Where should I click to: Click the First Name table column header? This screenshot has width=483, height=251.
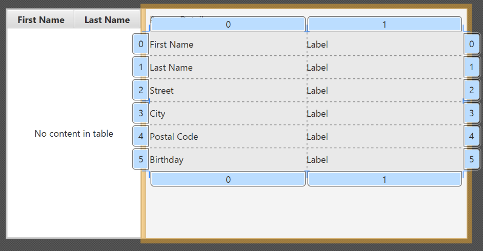pyautogui.click(x=41, y=20)
